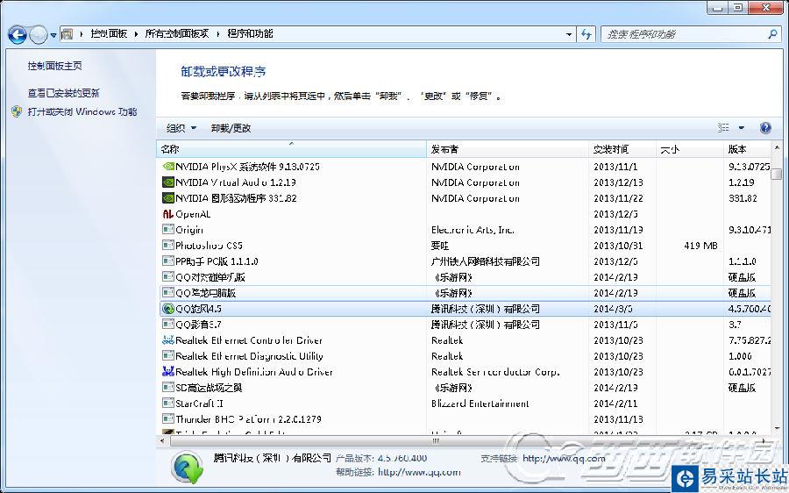Click the QQ旋风 details pane icon
The width and height of the screenshot is (789, 493).
click(188, 467)
